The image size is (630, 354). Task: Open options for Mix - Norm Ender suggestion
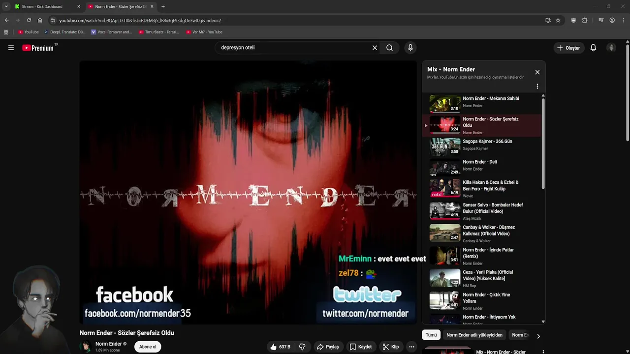click(x=543, y=352)
